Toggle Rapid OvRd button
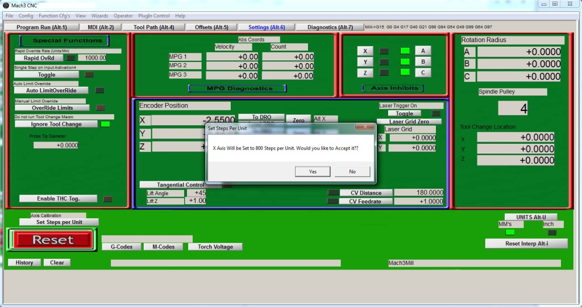582x307 pixels. 39,58
